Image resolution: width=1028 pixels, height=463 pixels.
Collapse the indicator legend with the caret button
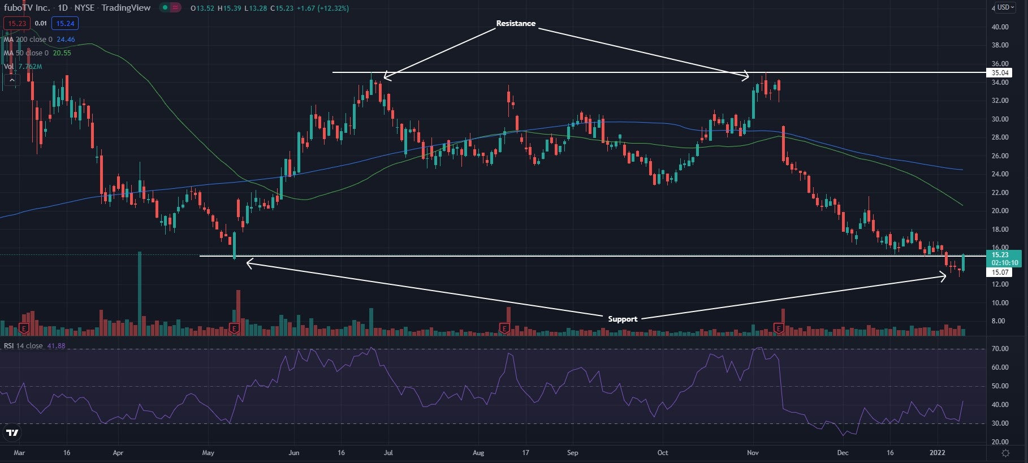click(11, 80)
